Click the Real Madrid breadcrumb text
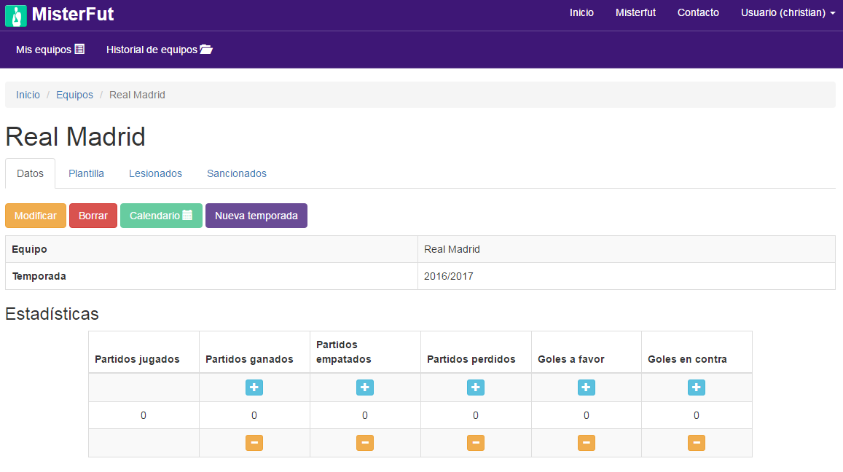This screenshot has height=472, width=843. click(x=137, y=95)
